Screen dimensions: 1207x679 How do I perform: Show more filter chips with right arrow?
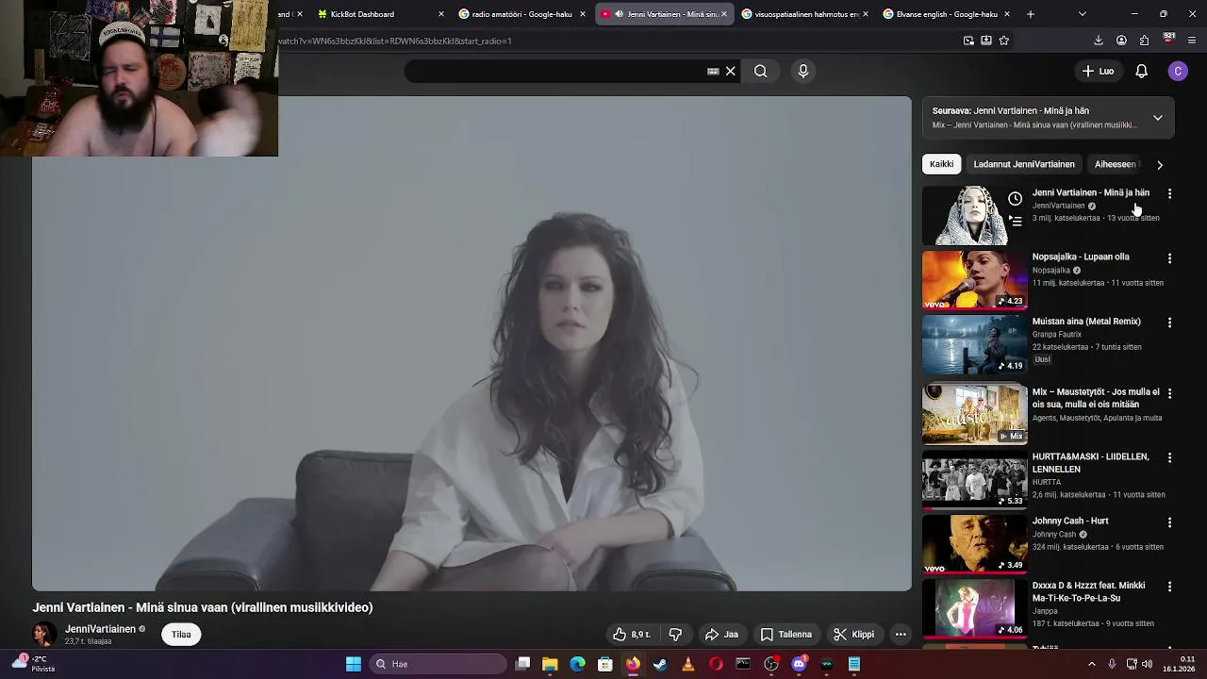point(1160,165)
